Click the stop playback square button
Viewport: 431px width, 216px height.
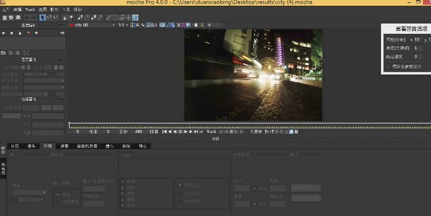(180, 132)
